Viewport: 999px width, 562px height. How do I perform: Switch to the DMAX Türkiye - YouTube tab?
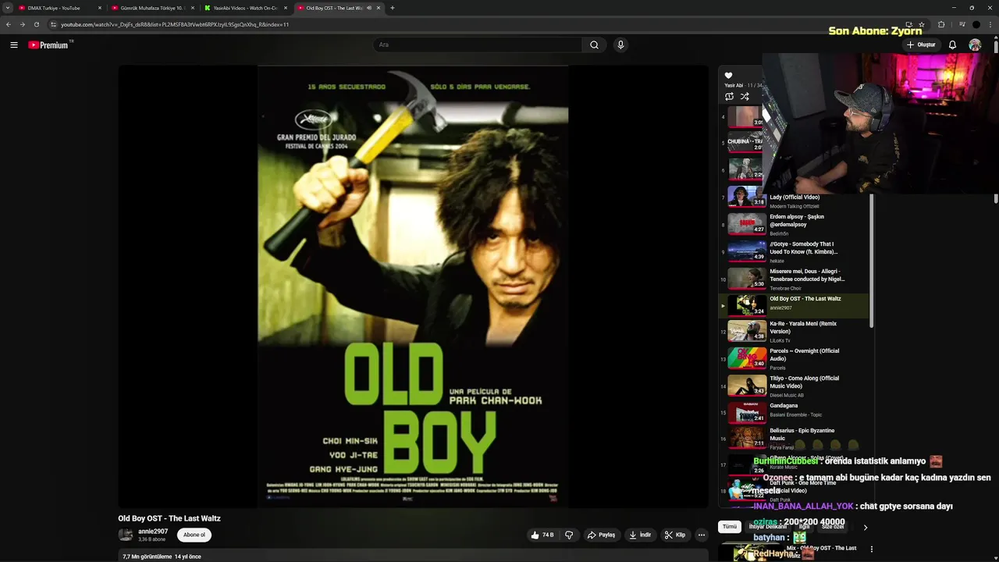click(x=60, y=8)
